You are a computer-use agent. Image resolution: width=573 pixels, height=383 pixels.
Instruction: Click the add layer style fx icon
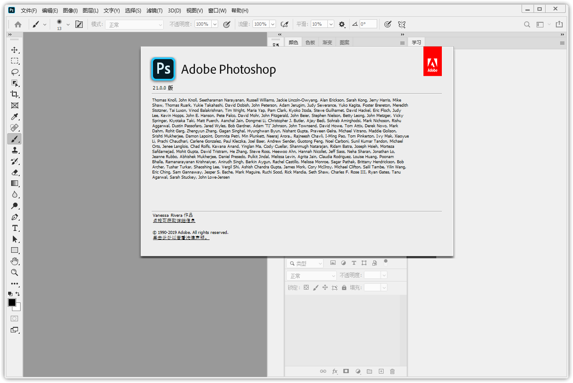[x=335, y=371]
